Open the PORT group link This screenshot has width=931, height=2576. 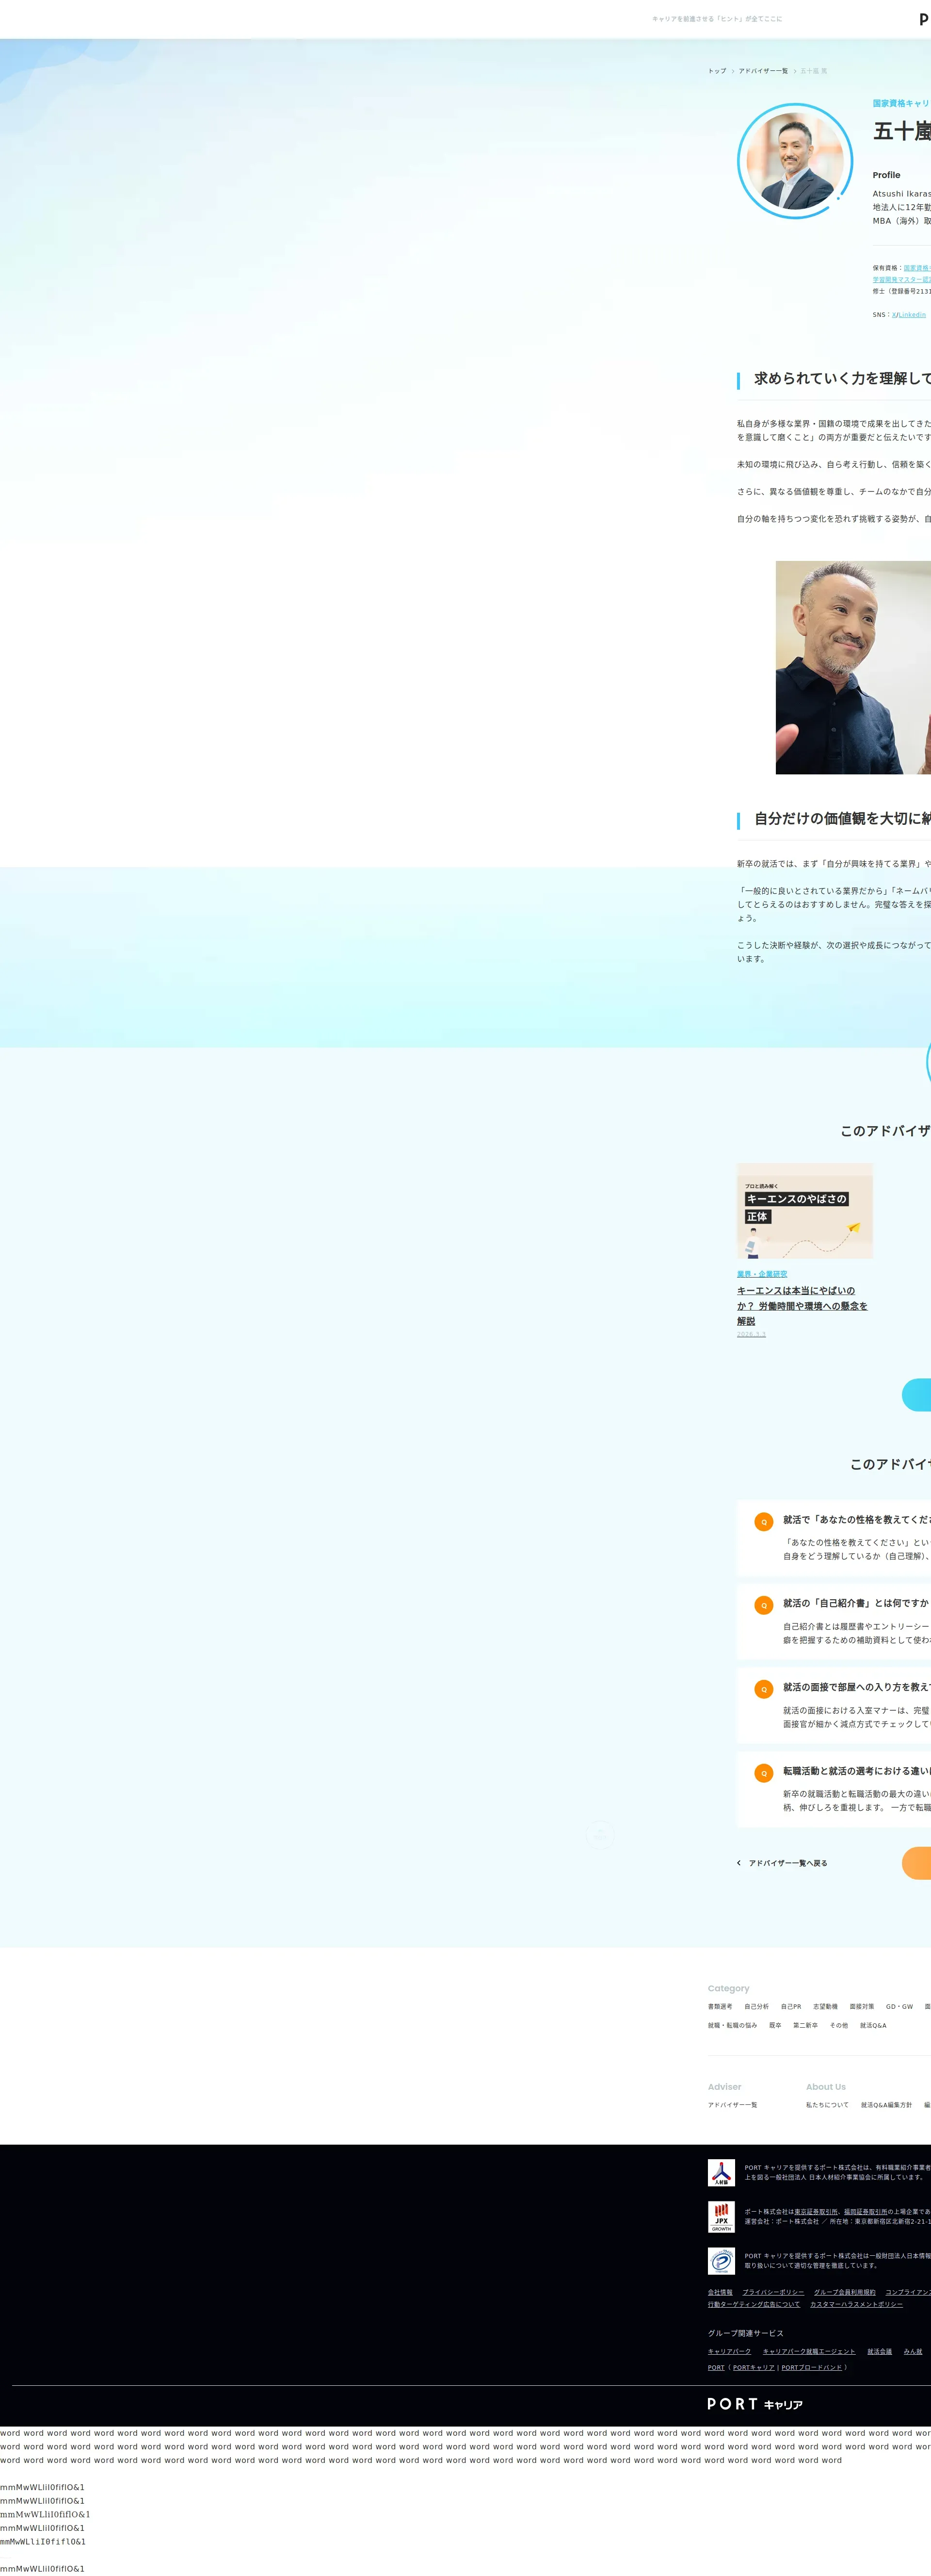(x=716, y=2367)
